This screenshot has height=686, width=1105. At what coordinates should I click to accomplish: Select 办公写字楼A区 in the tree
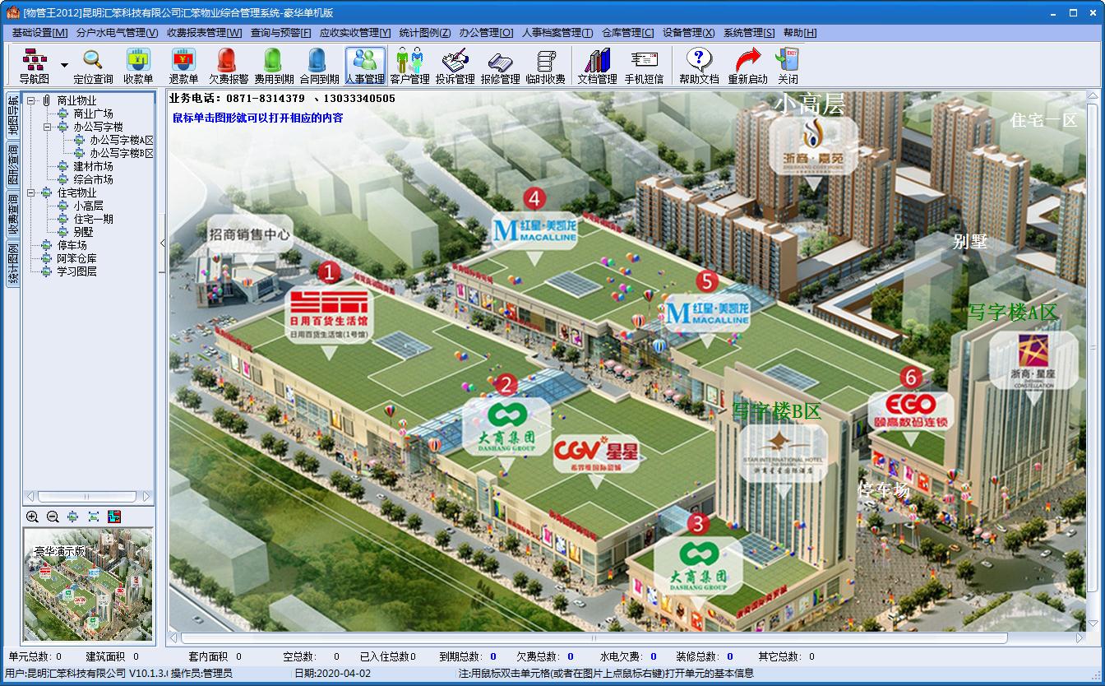point(122,140)
